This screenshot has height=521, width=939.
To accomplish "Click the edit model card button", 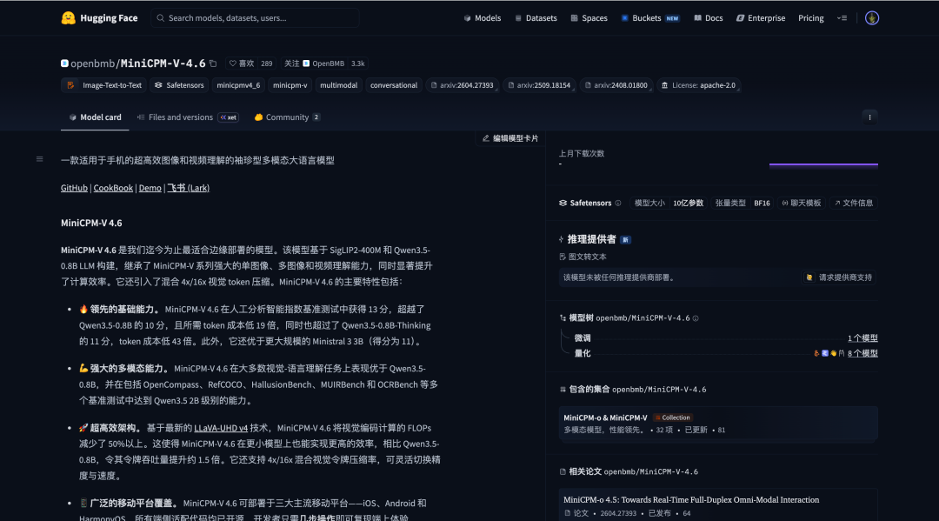I will 510,138.
